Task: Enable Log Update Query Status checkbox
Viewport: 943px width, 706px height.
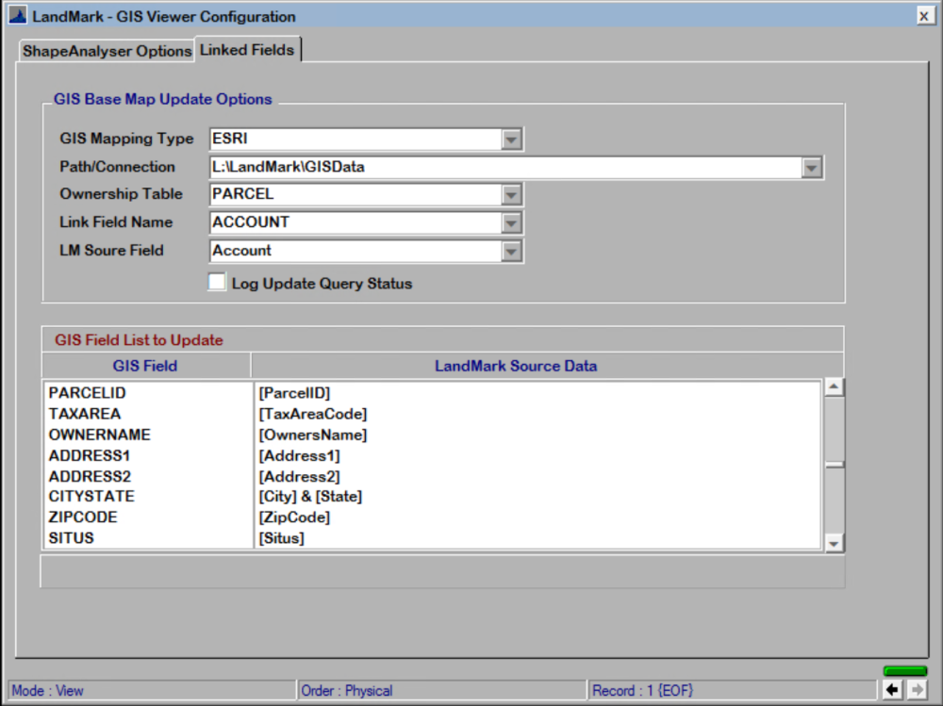Action: point(217,282)
